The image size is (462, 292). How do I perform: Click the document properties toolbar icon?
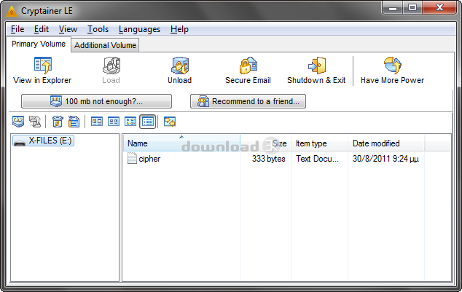point(74,122)
